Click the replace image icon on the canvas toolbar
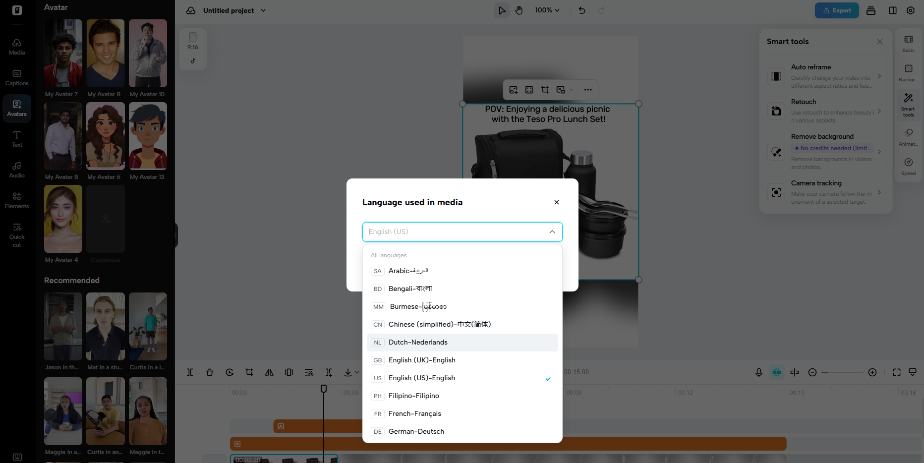Image resolution: width=924 pixels, height=463 pixels. (x=514, y=90)
